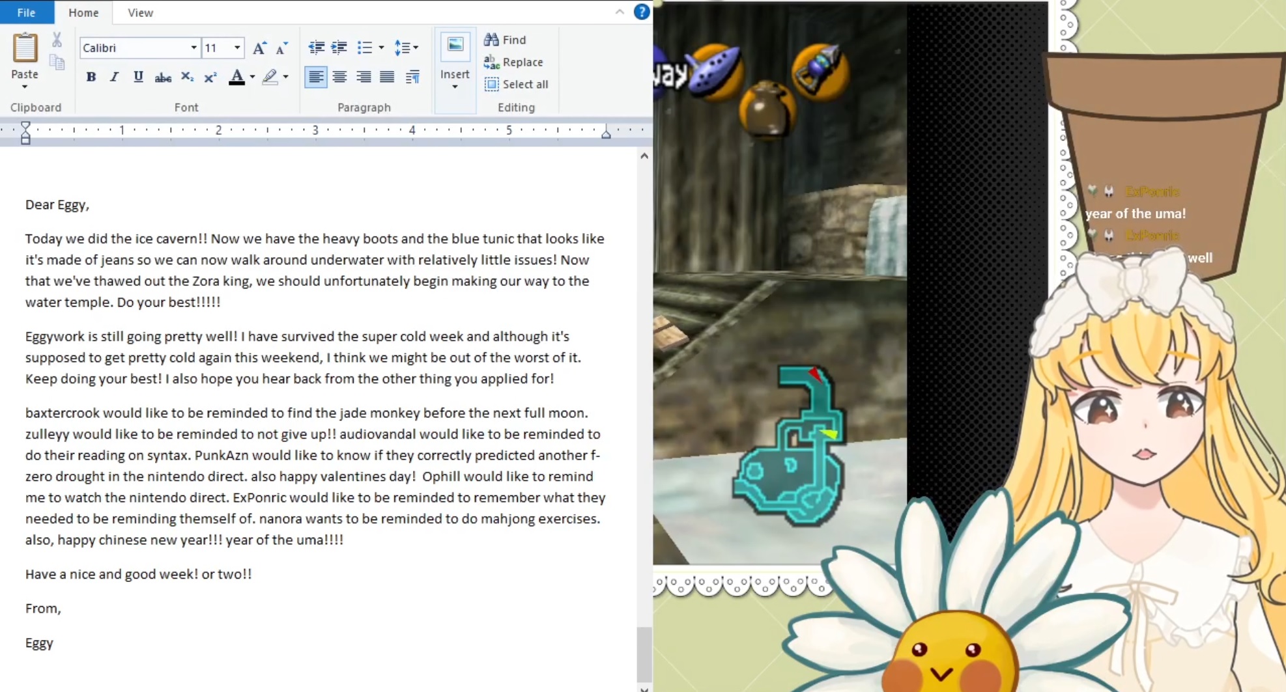Click the Replace label

point(522,62)
